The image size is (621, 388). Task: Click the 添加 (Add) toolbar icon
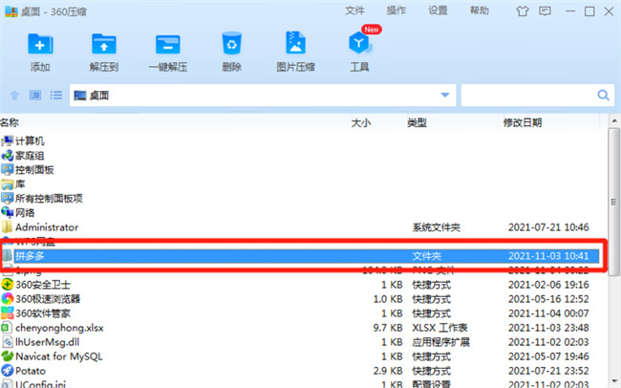tap(40, 44)
